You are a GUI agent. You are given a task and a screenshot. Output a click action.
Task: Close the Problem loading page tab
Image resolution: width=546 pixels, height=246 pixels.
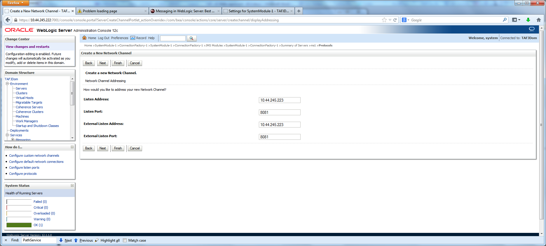[146, 11]
